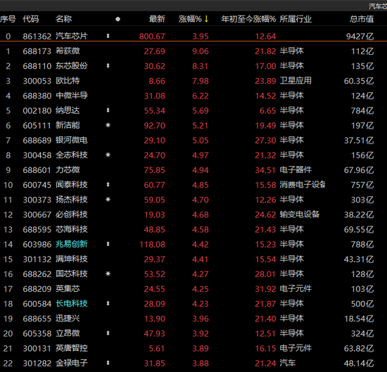387x372 pixels.
Task: Click stock code 688262
Action: pyautogui.click(x=37, y=274)
